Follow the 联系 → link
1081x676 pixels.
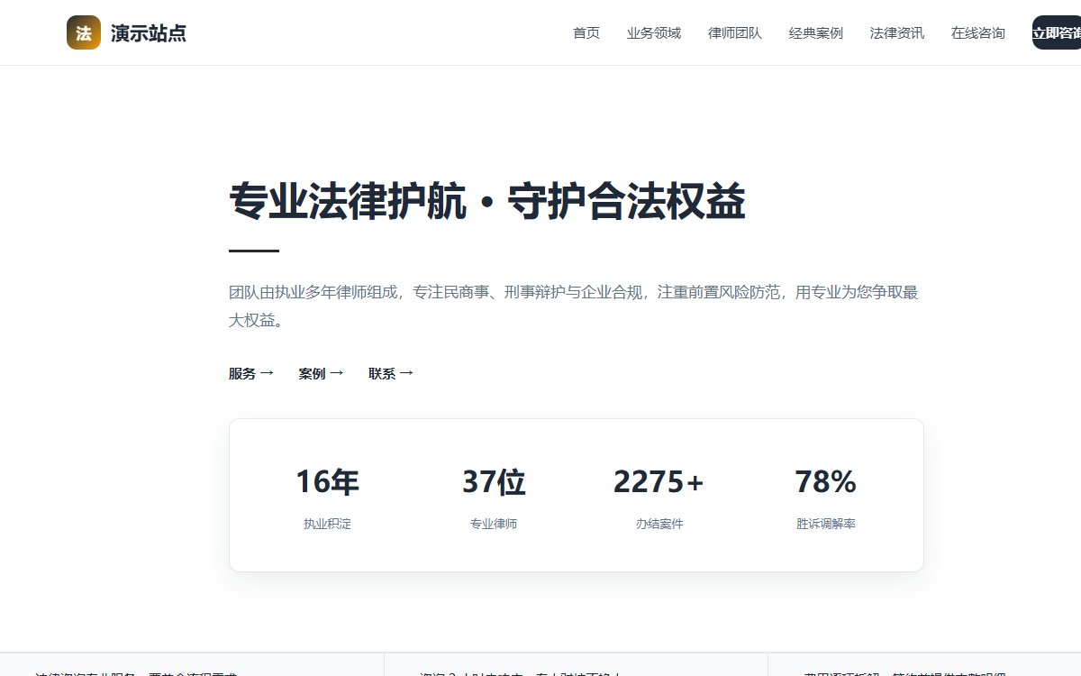[x=391, y=373]
